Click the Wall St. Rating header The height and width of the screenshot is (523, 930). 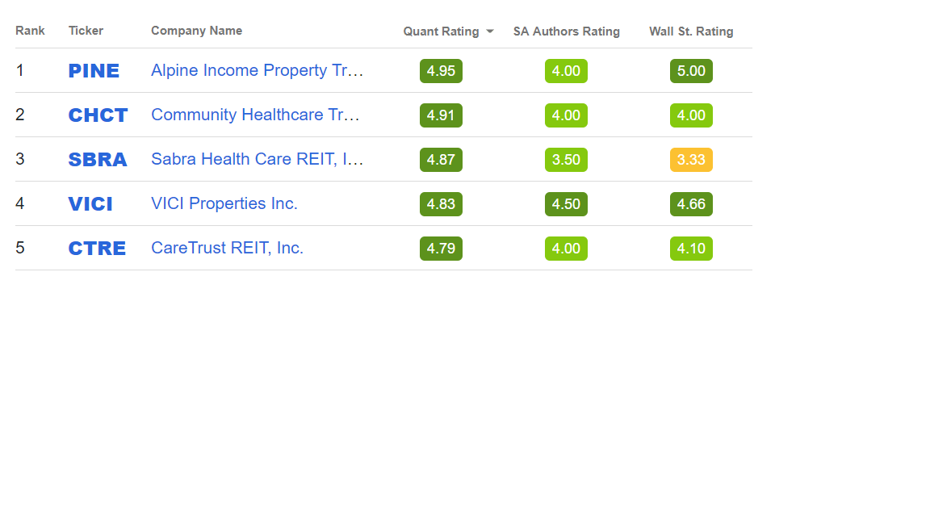691,31
